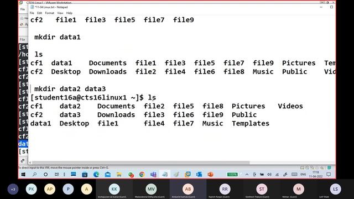Click the Notepad horizontal scrollbar
354x199 pixels.
point(141,163)
